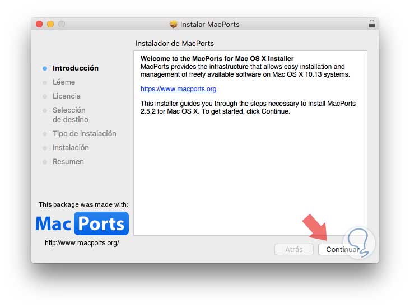Click the yellow minimize window button
Image resolution: width=410 pixels, height=308 pixels.
coord(50,24)
